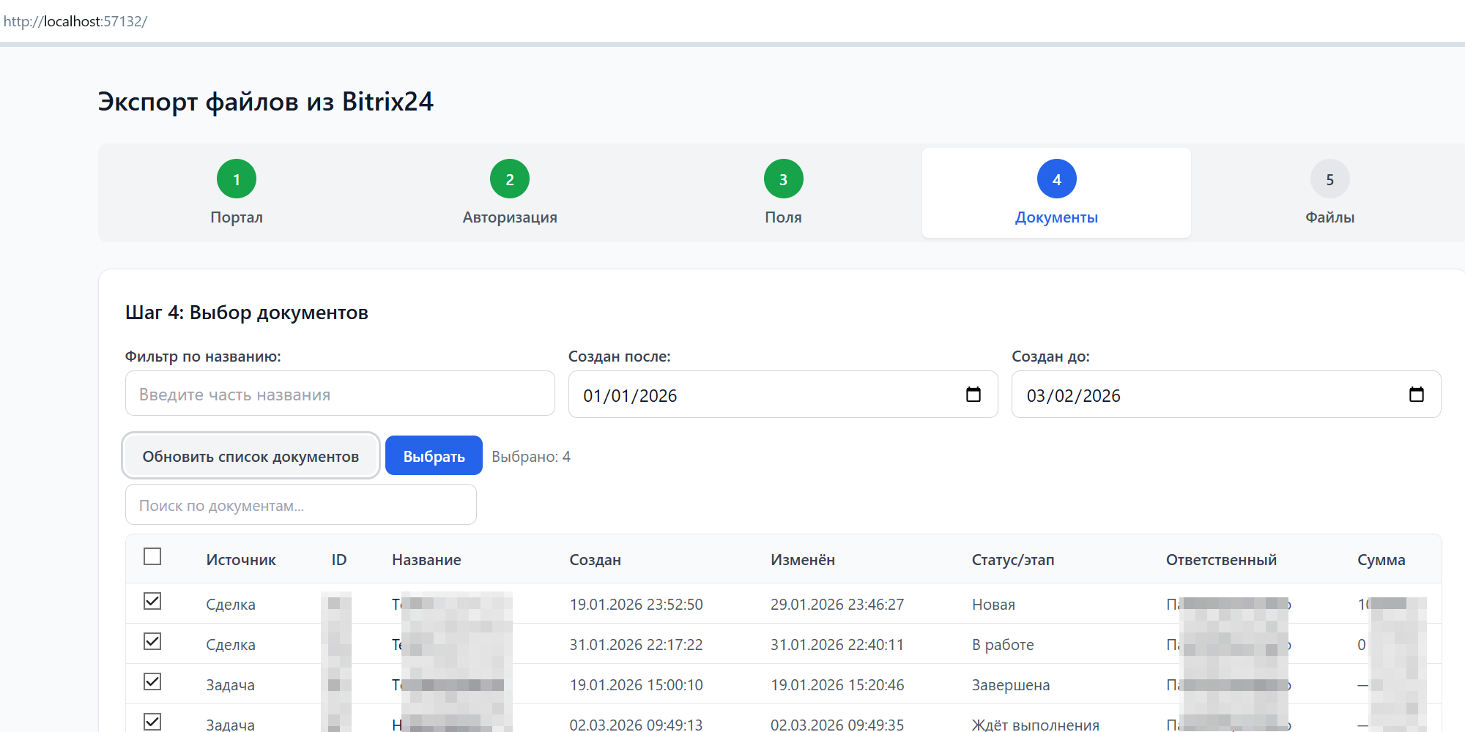The height and width of the screenshot is (732, 1465).
Task: Click the blue Выбрать button
Action: (x=434, y=456)
